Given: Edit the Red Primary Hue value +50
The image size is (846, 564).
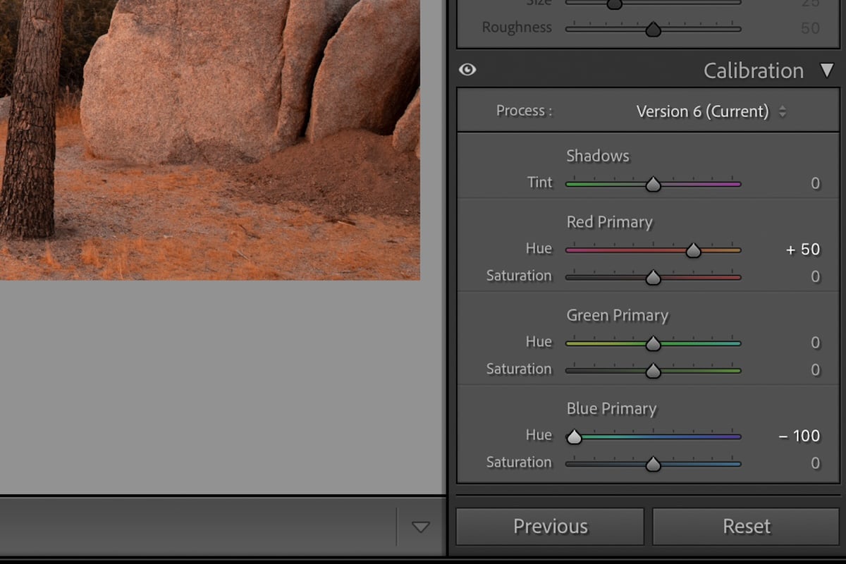Looking at the screenshot, I should pyautogui.click(x=802, y=249).
